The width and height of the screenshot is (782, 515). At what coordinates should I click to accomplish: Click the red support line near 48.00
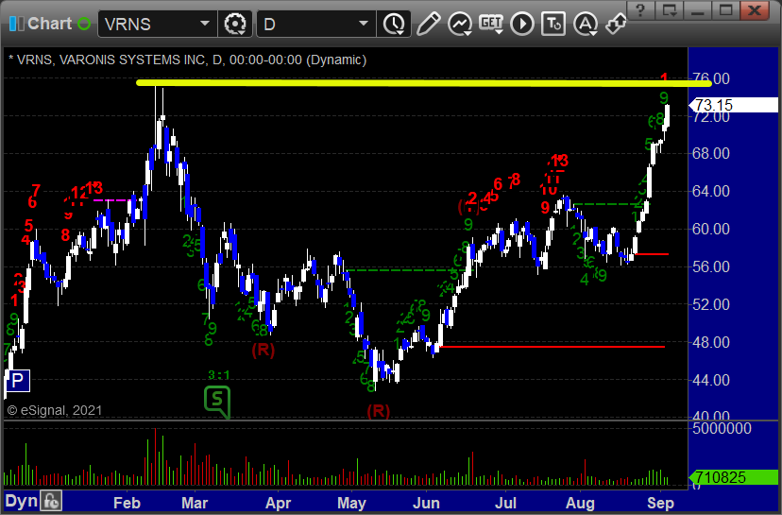pos(552,347)
